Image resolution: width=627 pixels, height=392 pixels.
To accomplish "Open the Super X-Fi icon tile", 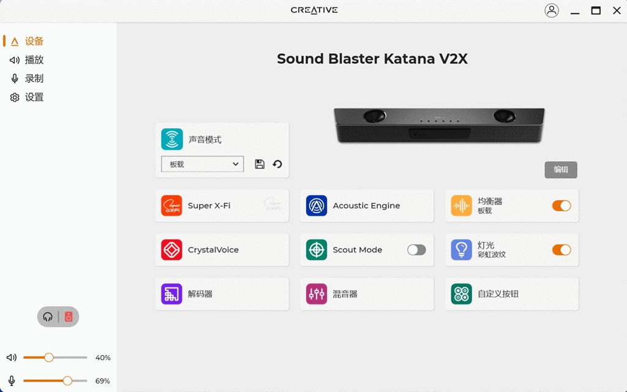I will [171, 206].
